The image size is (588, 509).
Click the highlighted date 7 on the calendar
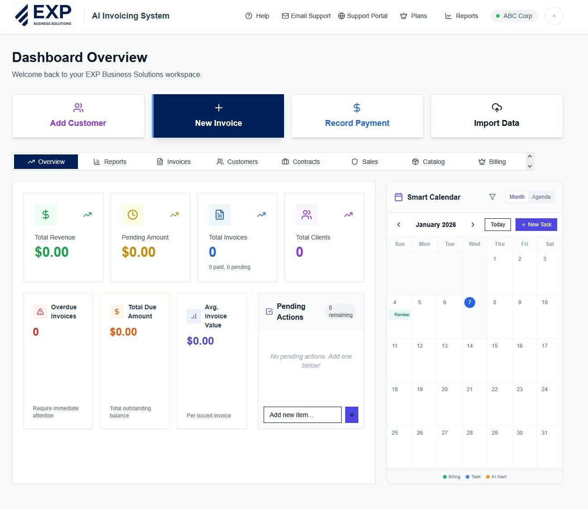click(470, 303)
